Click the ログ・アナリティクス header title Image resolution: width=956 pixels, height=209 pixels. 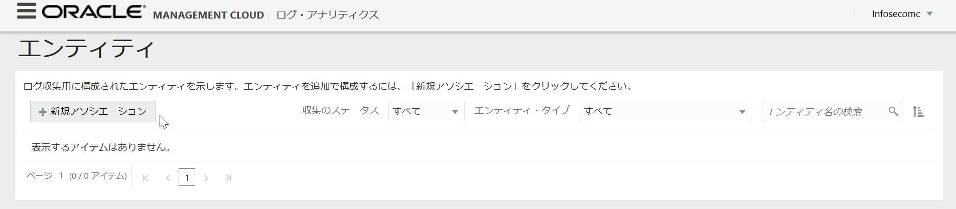pyautogui.click(x=327, y=15)
